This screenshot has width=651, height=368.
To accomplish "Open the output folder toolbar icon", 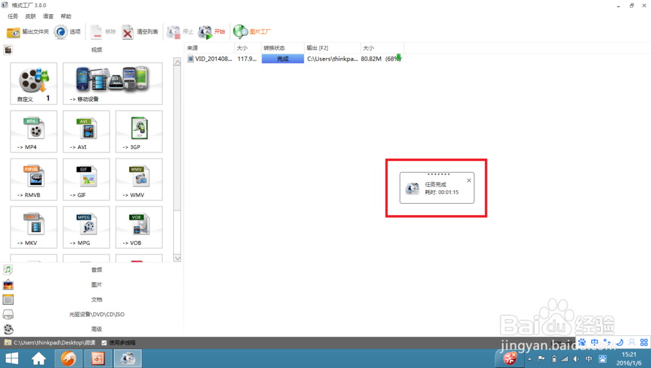I will pos(13,32).
